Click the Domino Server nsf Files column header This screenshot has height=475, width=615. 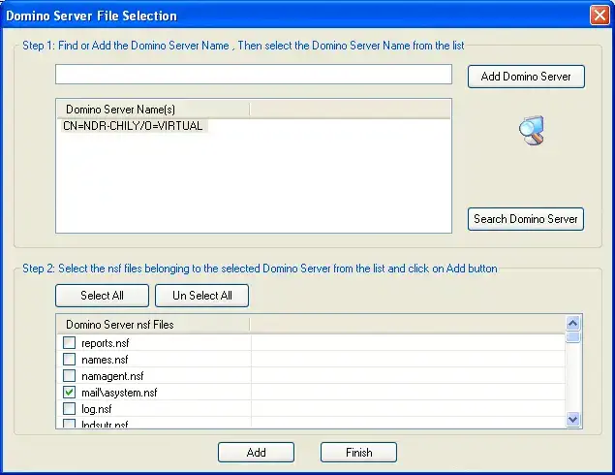coord(153,325)
